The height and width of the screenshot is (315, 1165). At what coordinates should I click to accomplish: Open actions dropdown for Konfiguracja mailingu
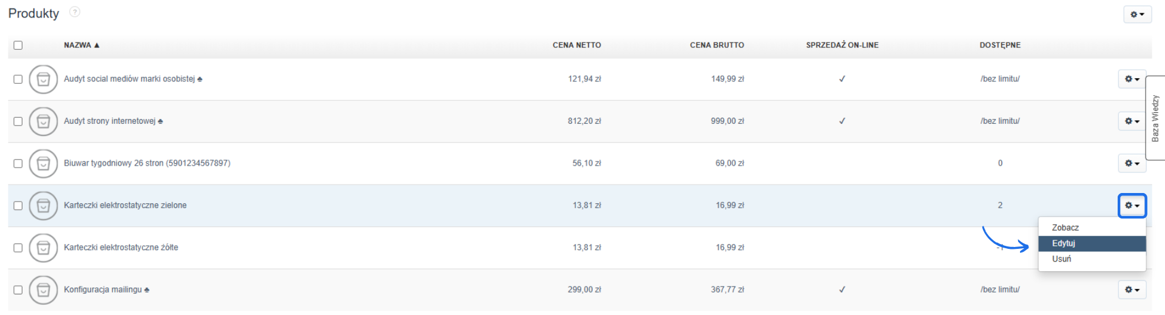point(1132,290)
